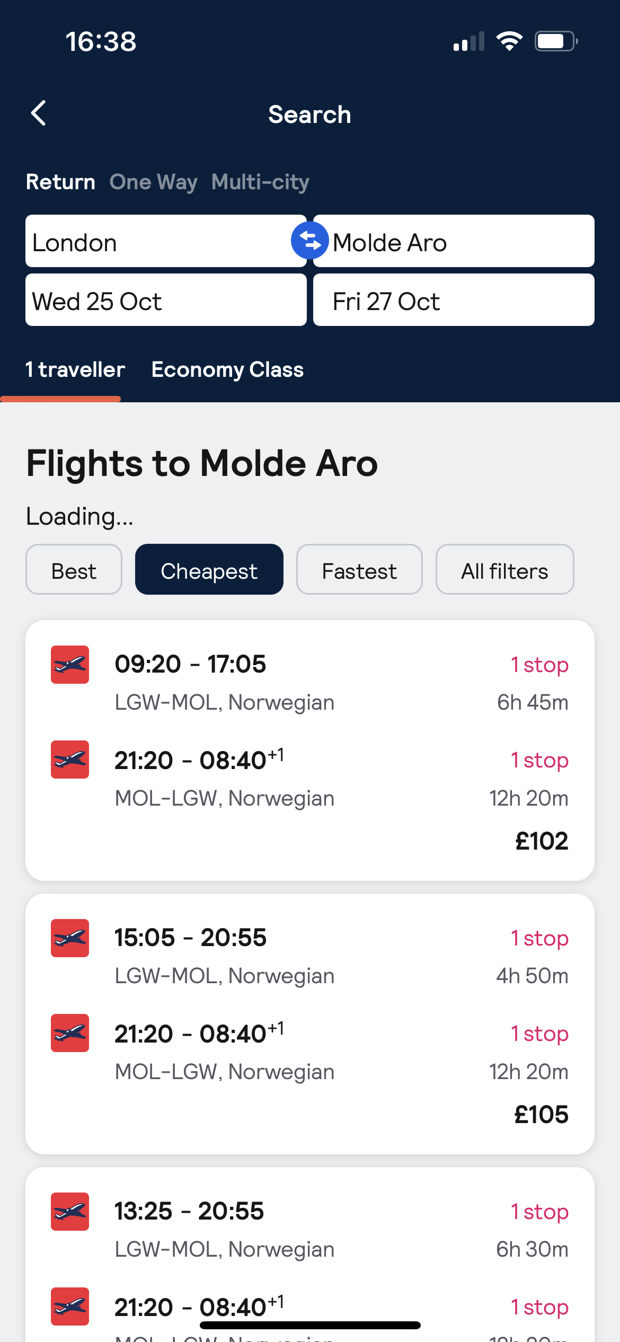Tap the battery indicator in status bar
Image resolution: width=620 pixels, height=1342 pixels.
(x=556, y=41)
